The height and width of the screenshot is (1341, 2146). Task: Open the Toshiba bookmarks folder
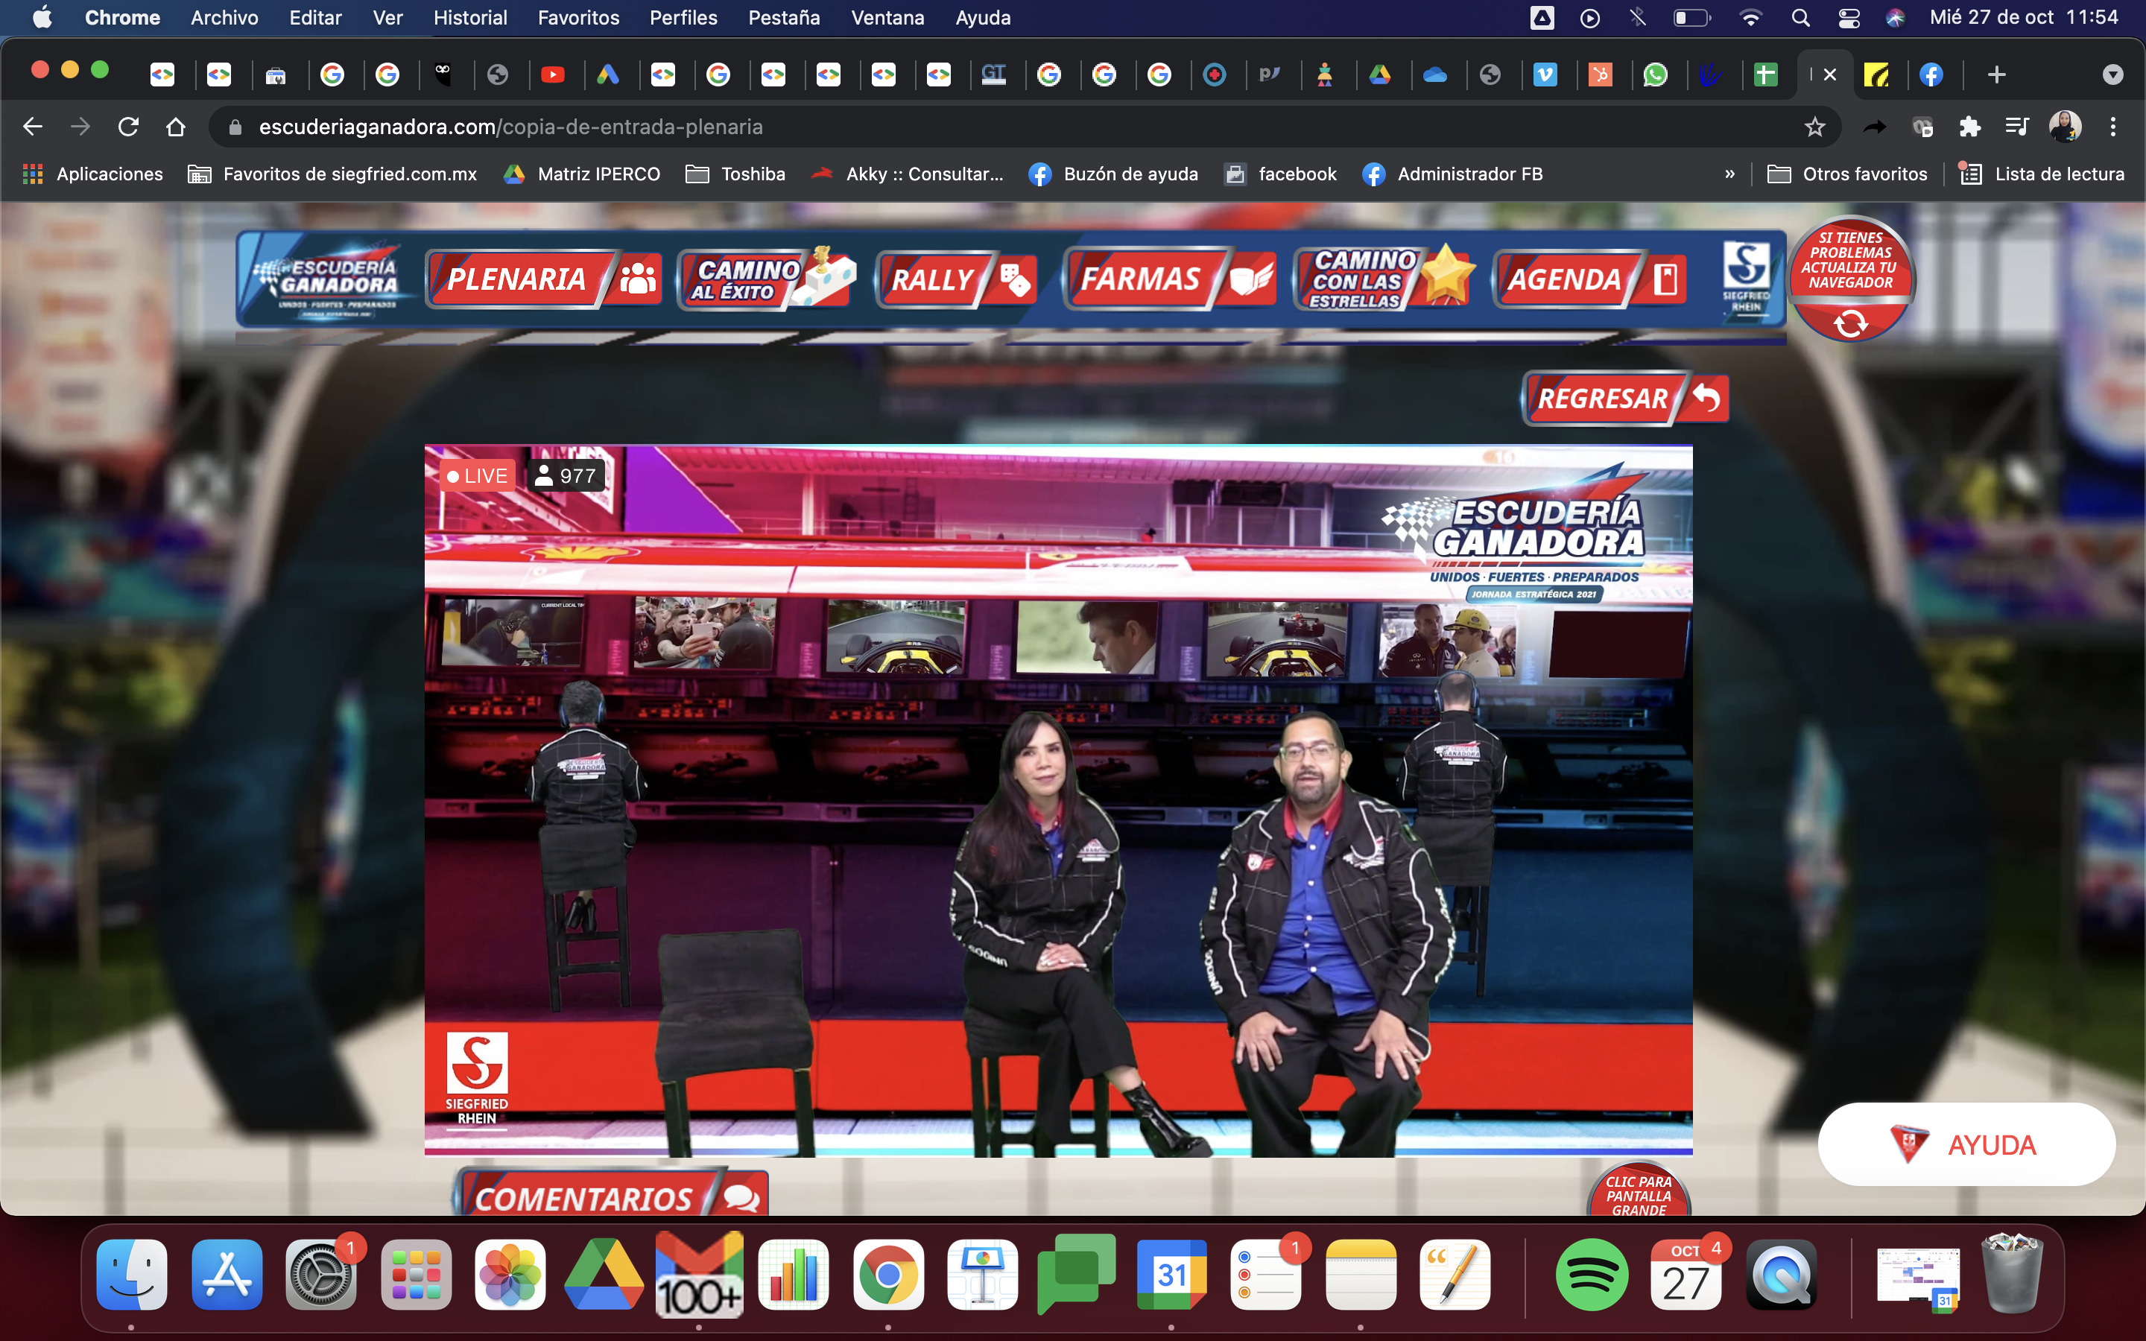click(736, 174)
